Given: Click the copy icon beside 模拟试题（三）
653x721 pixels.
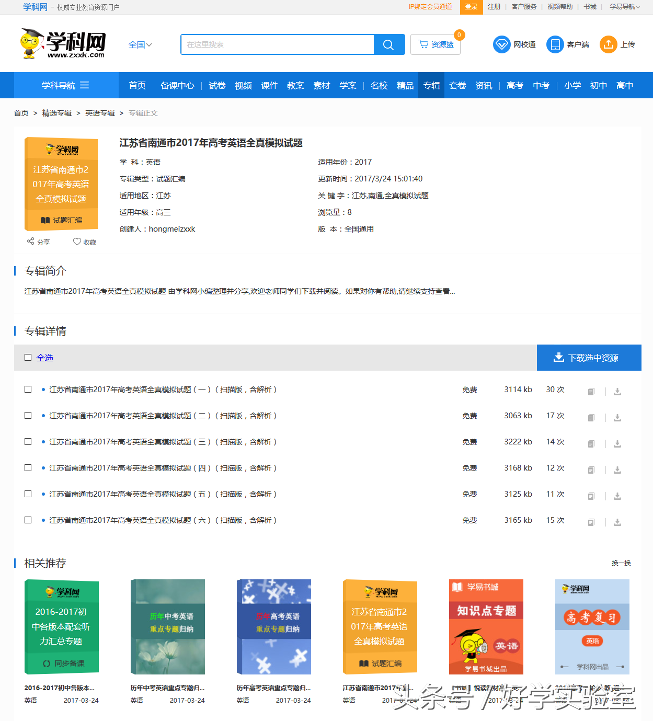Looking at the screenshot, I should (x=591, y=443).
